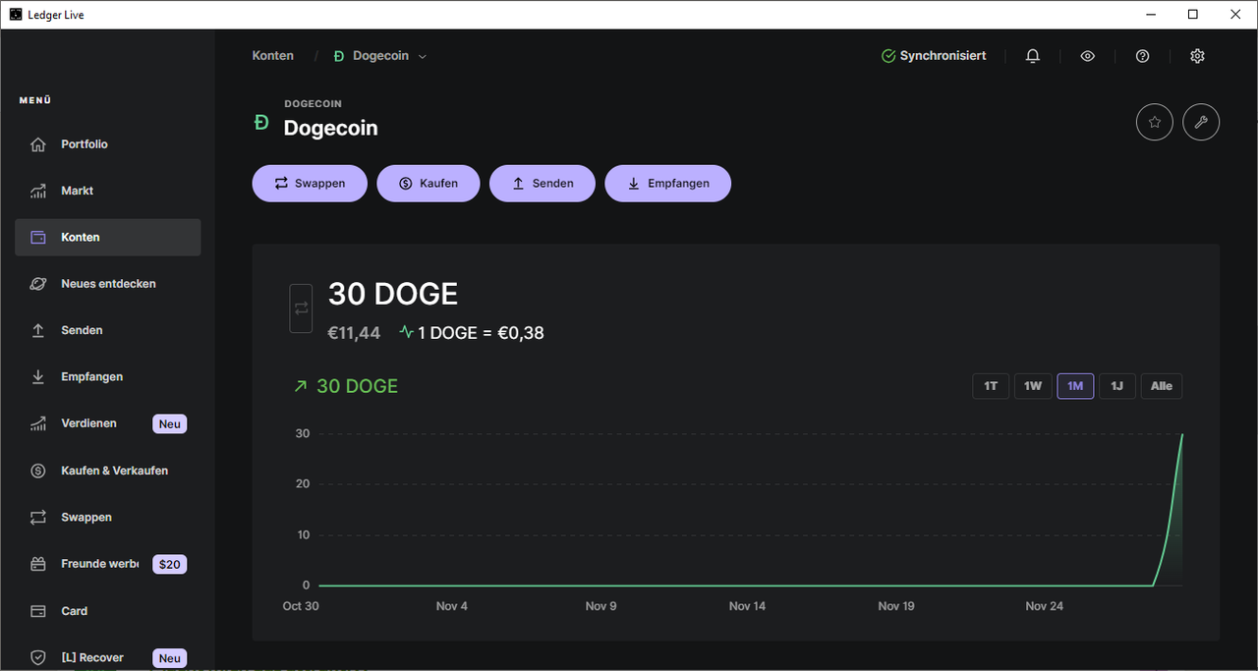Click the Kaufen & Verkaufen dollar icon
The width and height of the screenshot is (1258, 671).
[x=38, y=471]
